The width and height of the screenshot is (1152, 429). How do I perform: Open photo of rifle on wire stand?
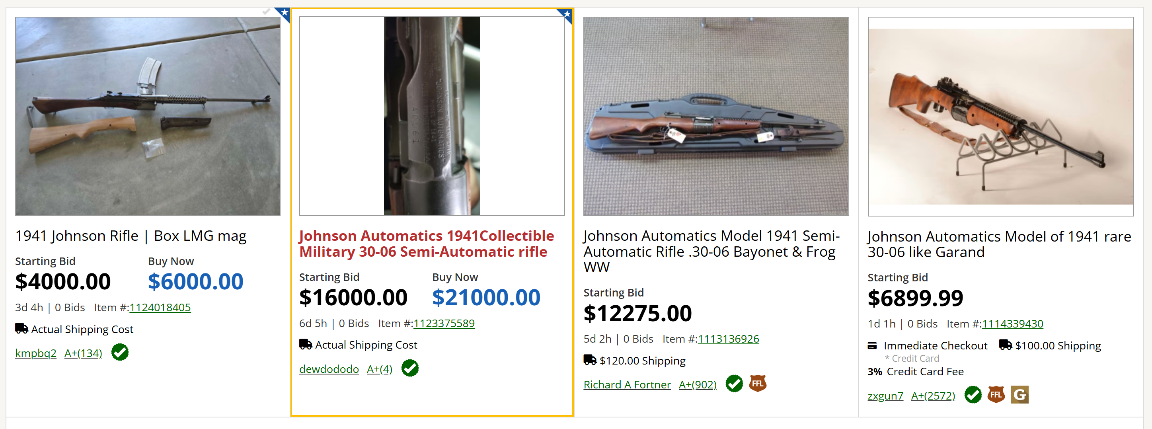point(1000,116)
